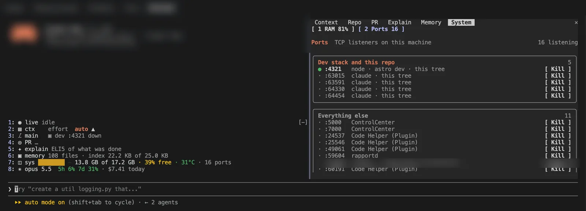Click the 16 listening count
Image resolution: width=586 pixels, height=211 pixels.
[558, 42]
